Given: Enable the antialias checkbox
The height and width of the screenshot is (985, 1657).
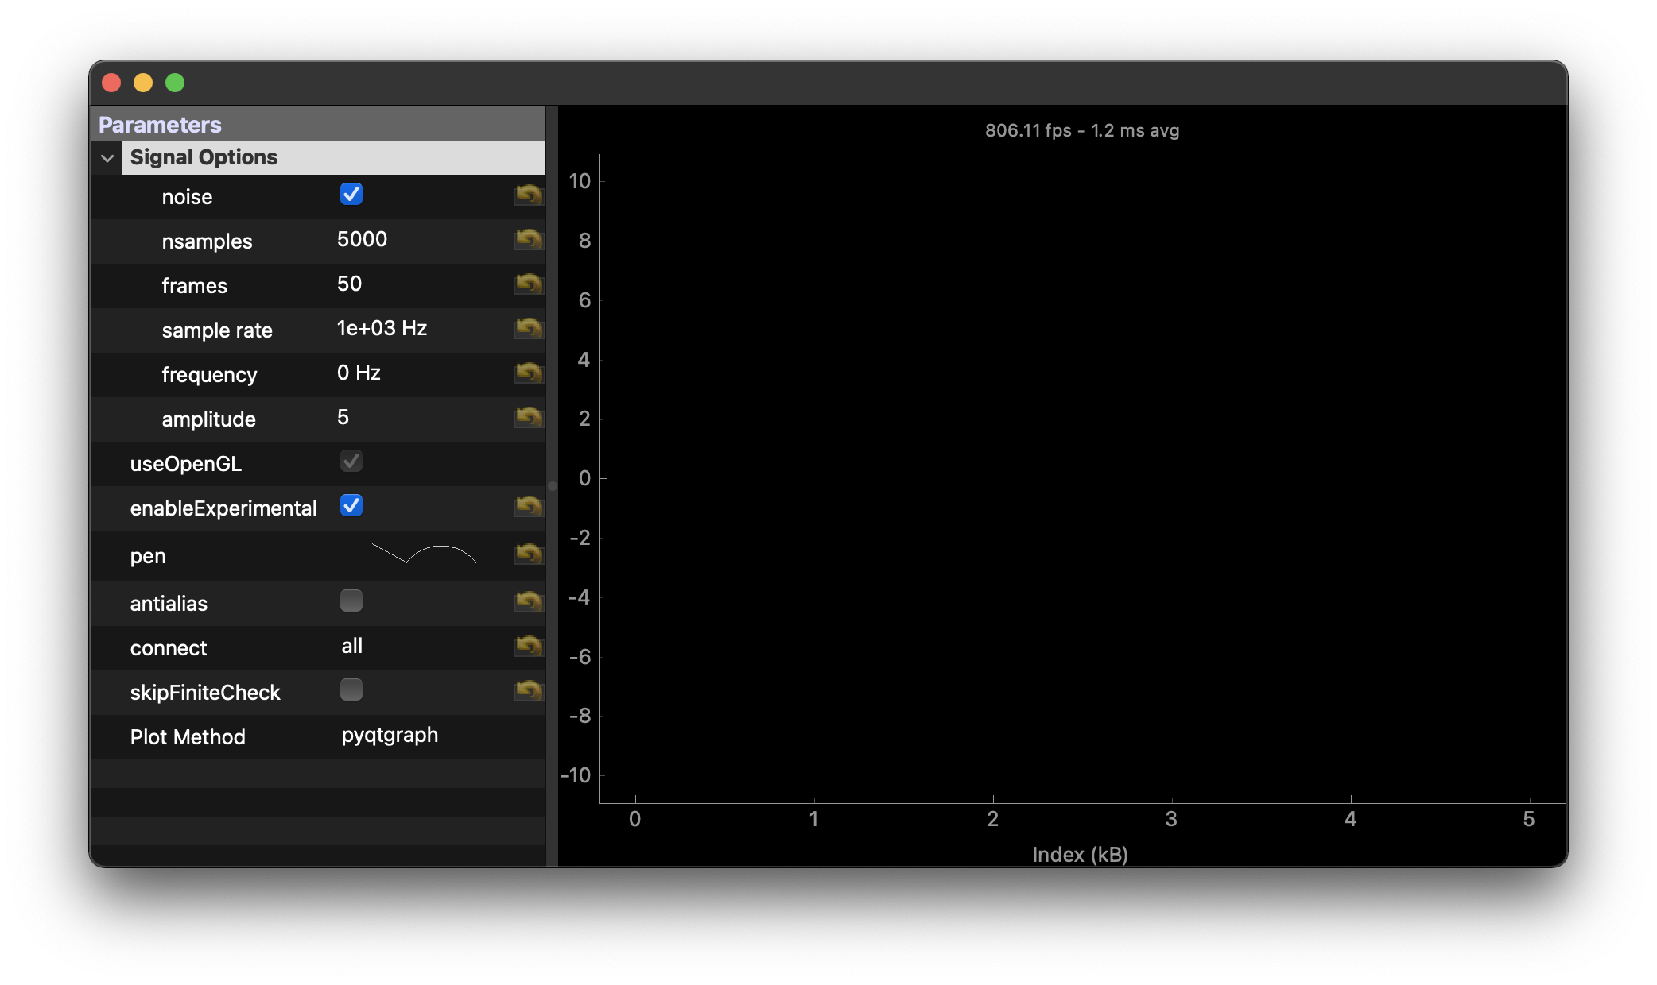Looking at the screenshot, I should [x=351, y=601].
